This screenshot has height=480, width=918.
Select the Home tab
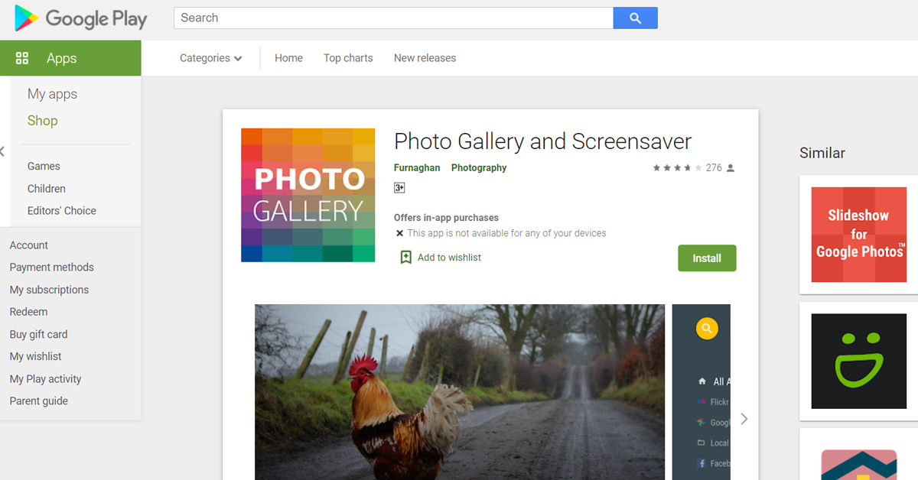point(288,58)
